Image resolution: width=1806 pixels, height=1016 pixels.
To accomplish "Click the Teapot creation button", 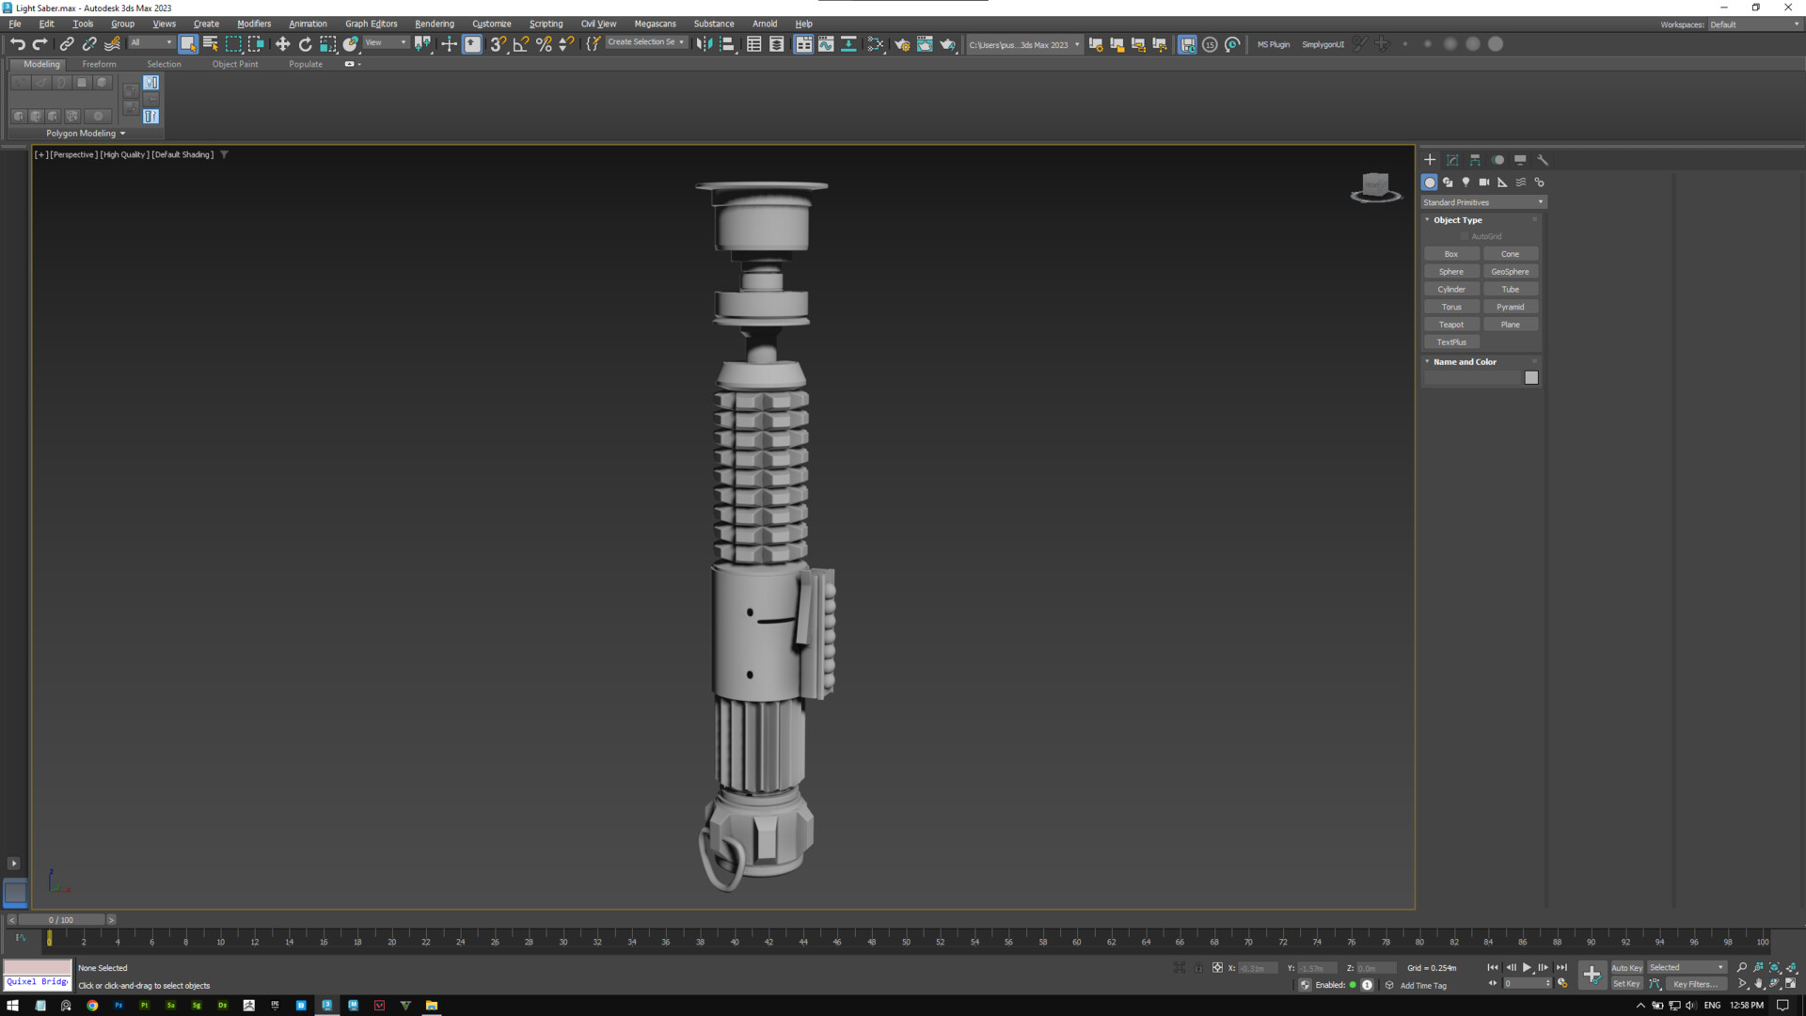I will [1450, 324].
